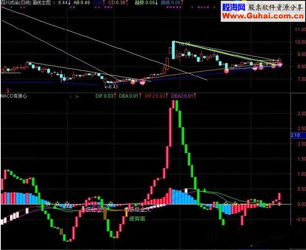Click the 低位金叉 label above 底背离
The height and width of the screenshot is (250, 306).
coord(140,209)
